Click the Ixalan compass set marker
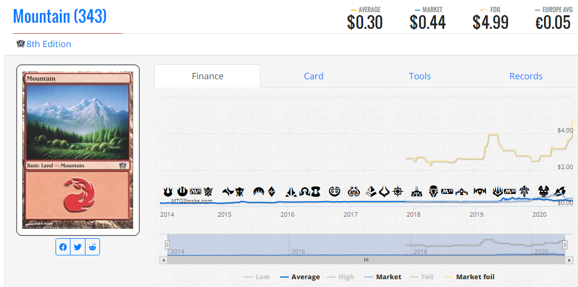The image size is (578, 287). point(398,192)
